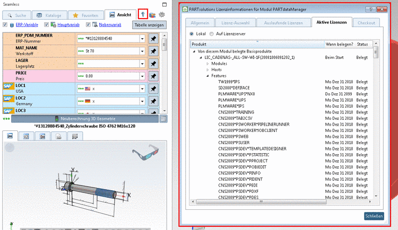
Task: Click the SAP logo of the LOC2 row
Action: 8,99
